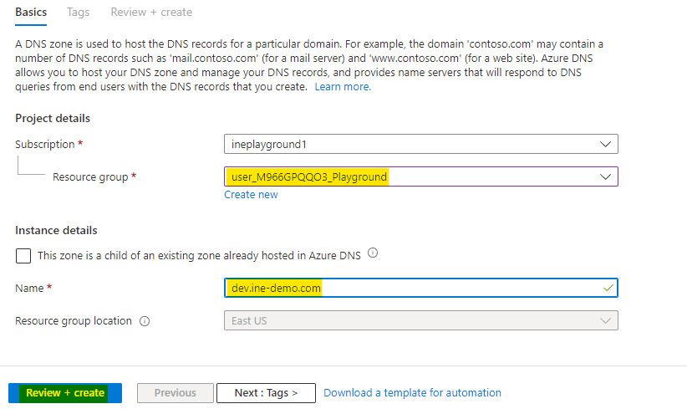687x409 pixels.
Task: Open the ineplayground1 Subscription dropdown
Action: [x=420, y=144]
